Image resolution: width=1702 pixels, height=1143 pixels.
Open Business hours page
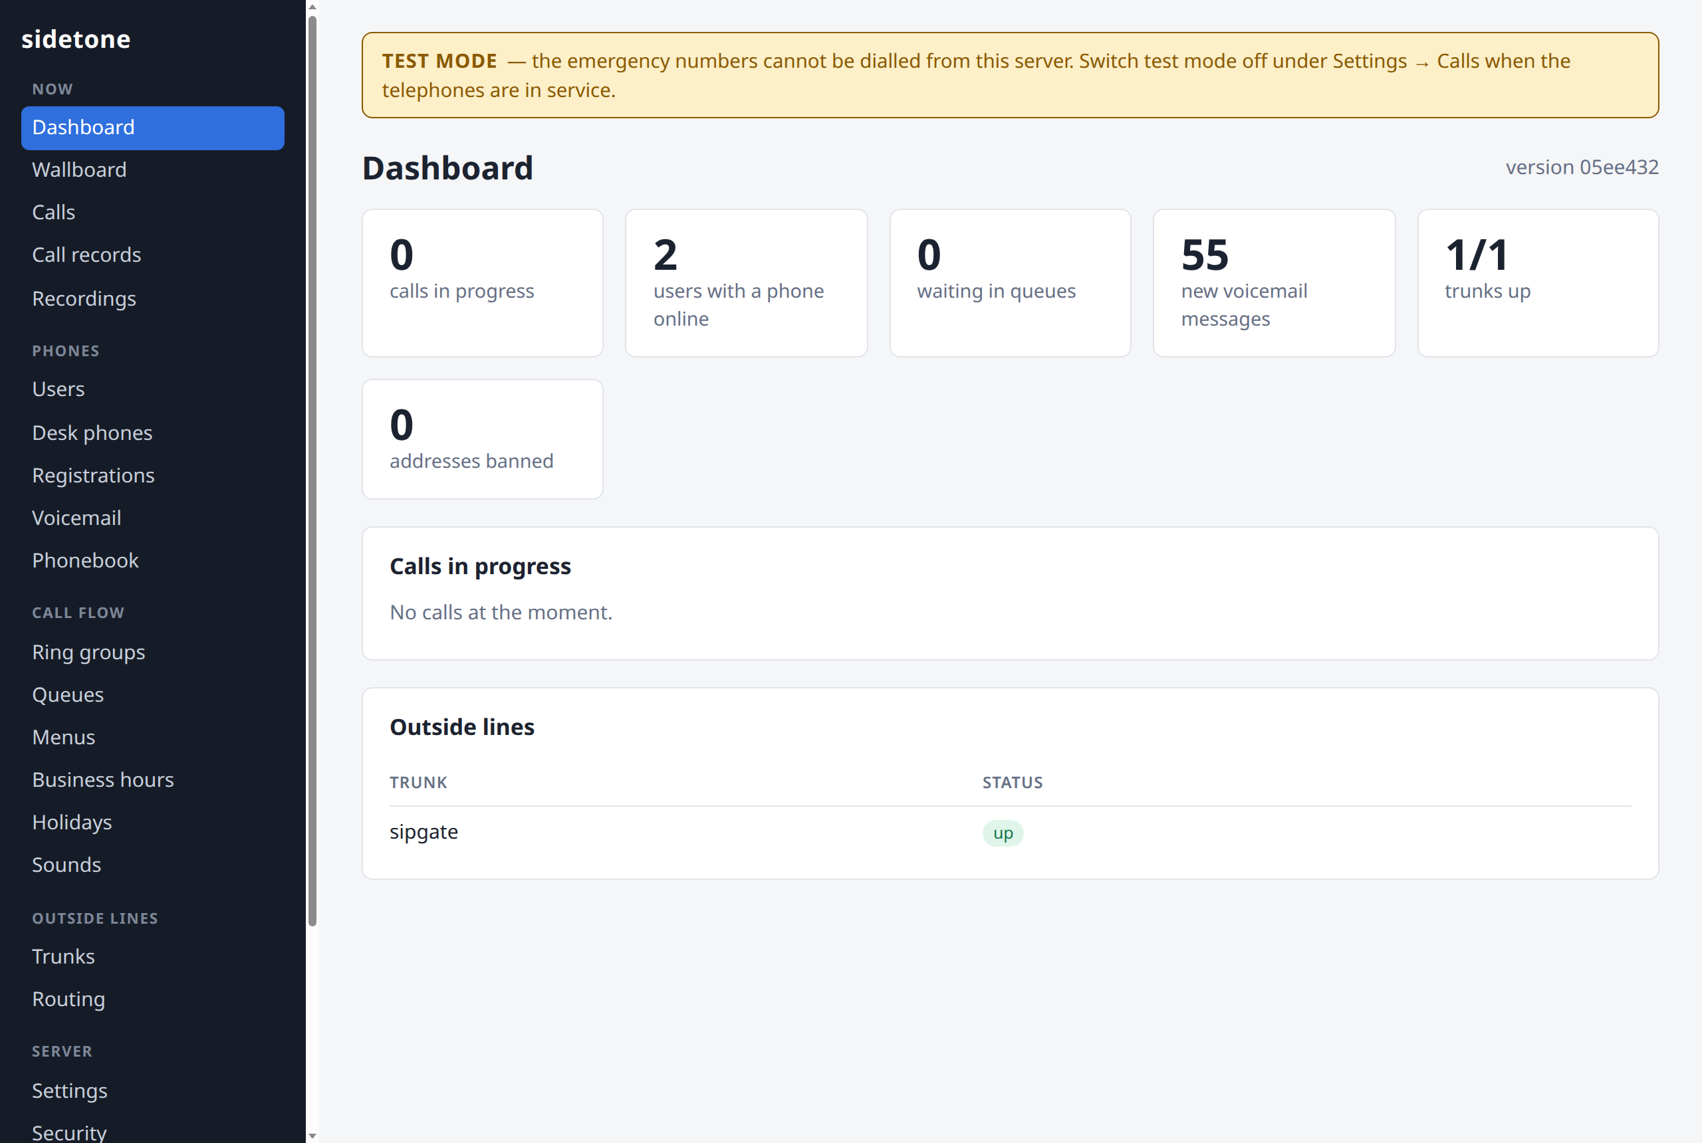pos(152,780)
